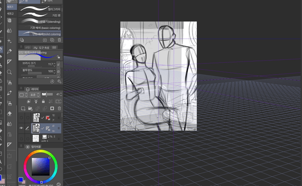302x186 pixels.
Task: Click the sketch canvas with two figures
Action: [158, 76]
